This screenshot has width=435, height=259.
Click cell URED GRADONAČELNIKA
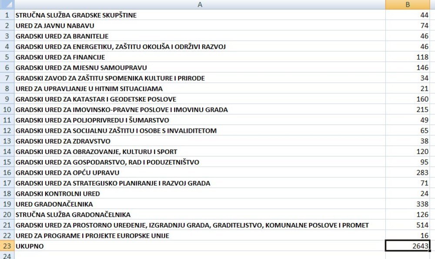(x=200, y=204)
